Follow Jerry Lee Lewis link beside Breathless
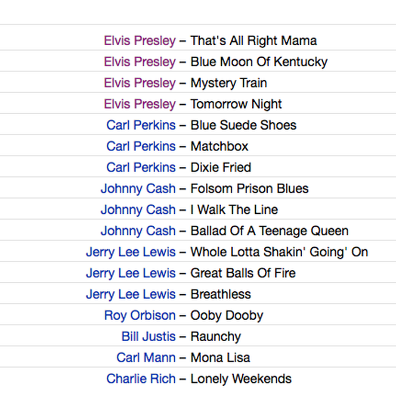The width and height of the screenshot is (396, 396). [x=131, y=294]
